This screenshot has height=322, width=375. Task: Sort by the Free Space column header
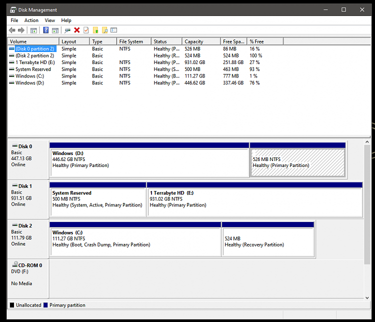[x=233, y=41]
